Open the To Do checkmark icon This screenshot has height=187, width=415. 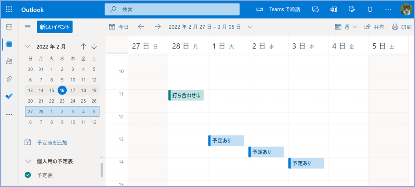point(9,96)
